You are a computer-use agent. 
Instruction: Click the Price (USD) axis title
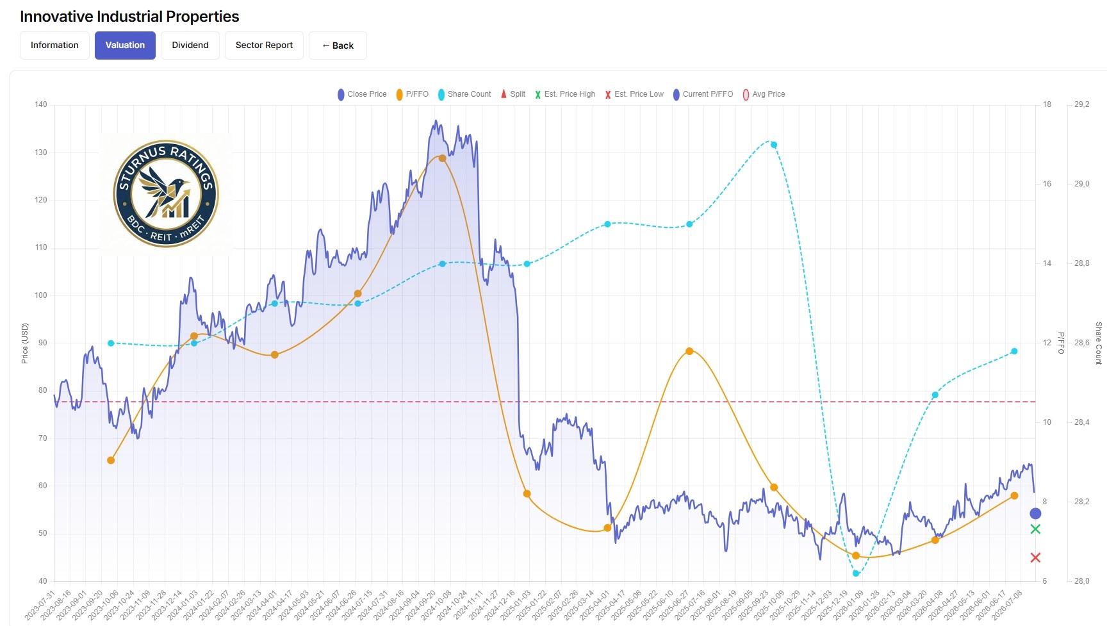[x=25, y=343]
